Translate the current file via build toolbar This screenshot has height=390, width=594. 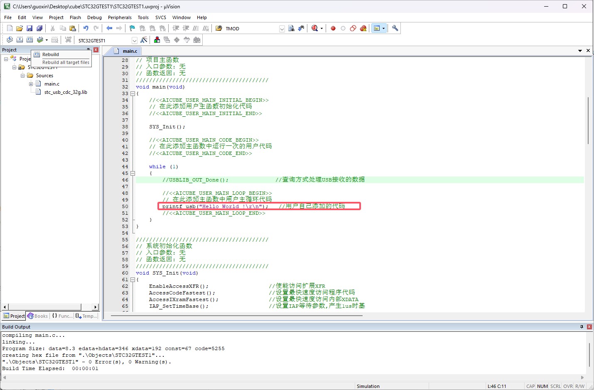click(x=10, y=40)
